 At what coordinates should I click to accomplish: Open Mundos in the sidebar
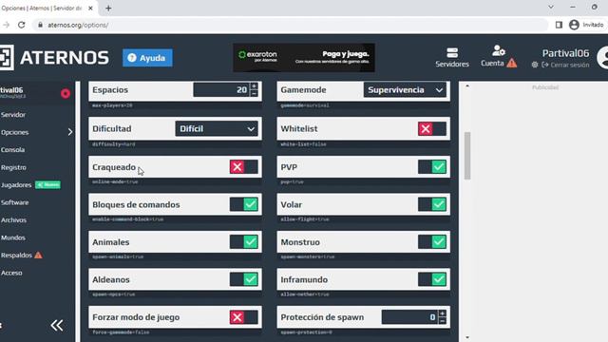pyautogui.click(x=12, y=237)
